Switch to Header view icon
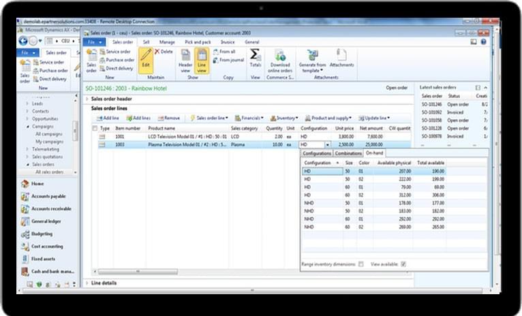Screen dimensions: 522x316 click(x=185, y=55)
